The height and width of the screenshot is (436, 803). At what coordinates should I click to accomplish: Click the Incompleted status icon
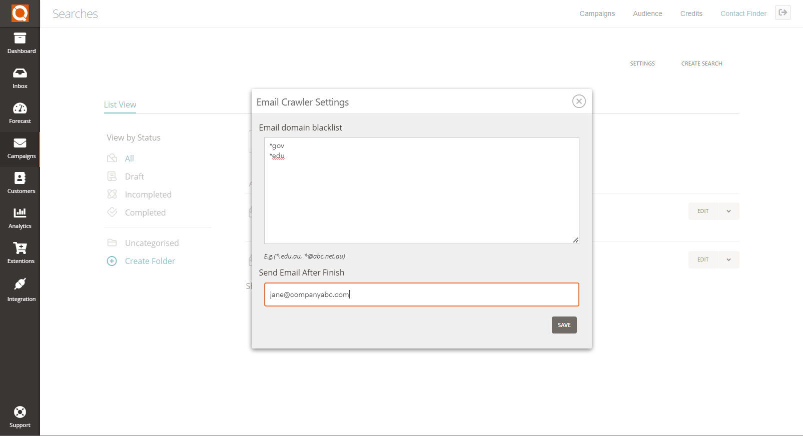point(112,194)
